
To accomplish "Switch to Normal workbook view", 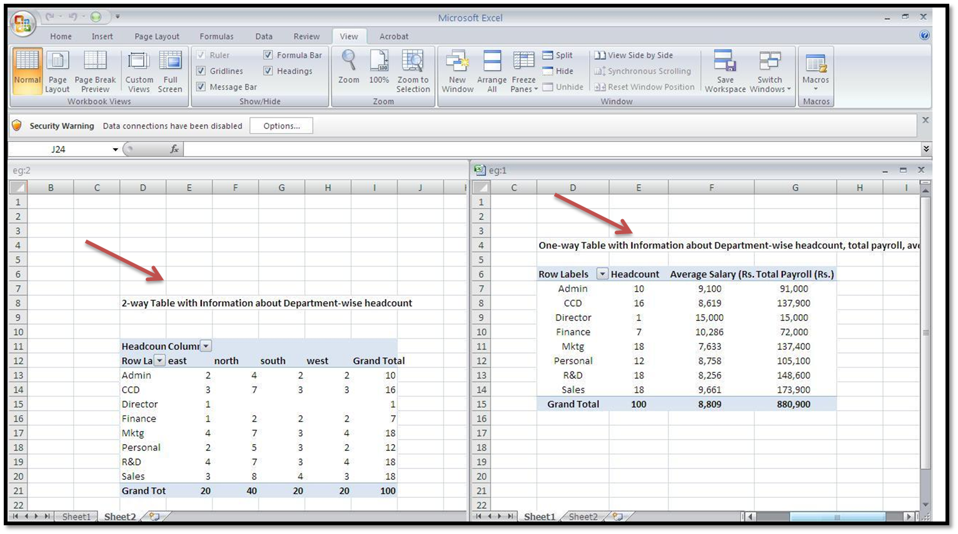I will click(x=28, y=71).
